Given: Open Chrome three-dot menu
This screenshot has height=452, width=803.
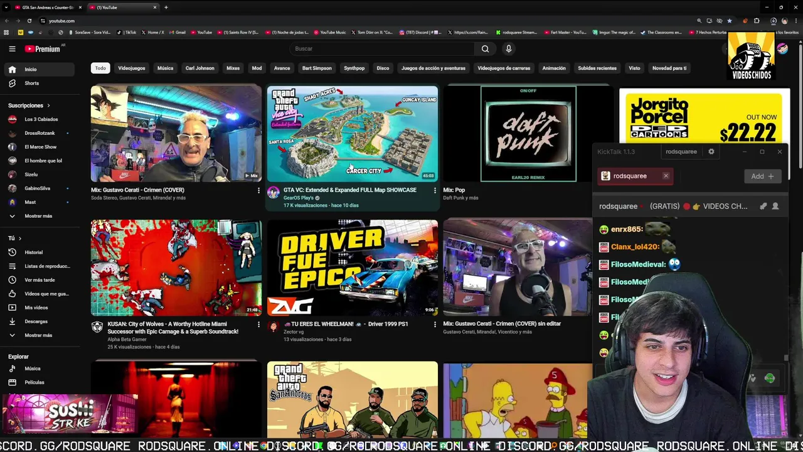Looking at the screenshot, I should tap(795, 21).
